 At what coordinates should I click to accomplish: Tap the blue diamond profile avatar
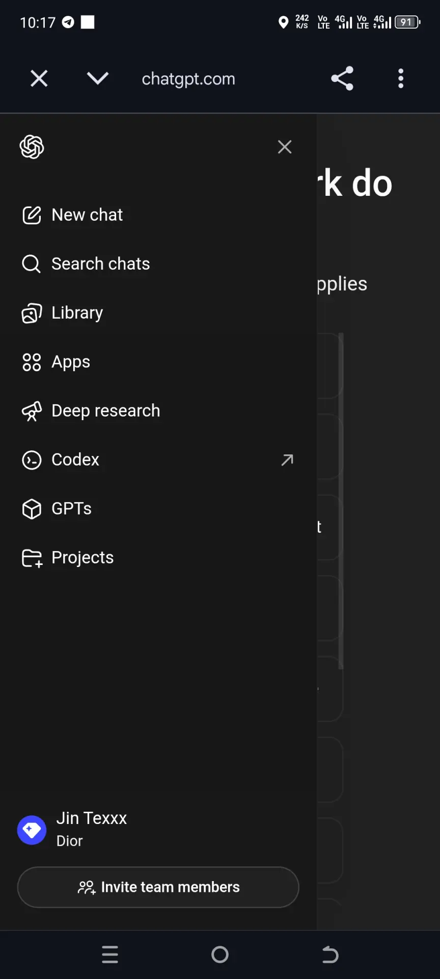click(32, 830)
